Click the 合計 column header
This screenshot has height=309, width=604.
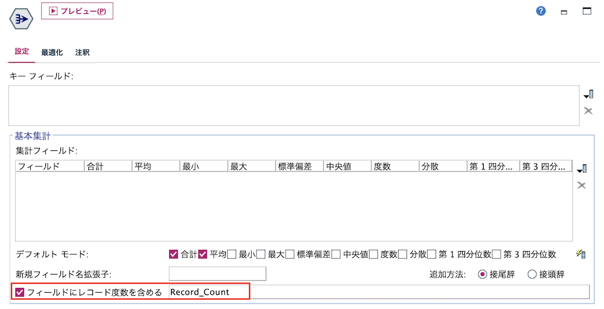click(x=108, y=166)
